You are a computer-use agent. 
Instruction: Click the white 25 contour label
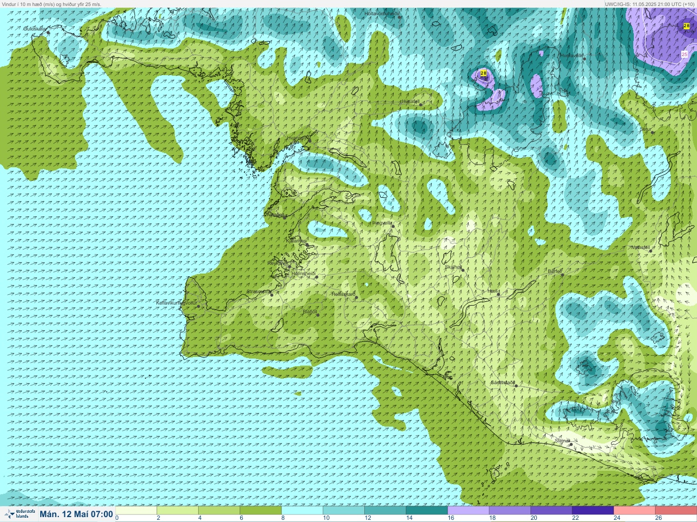tap(684, 54)
